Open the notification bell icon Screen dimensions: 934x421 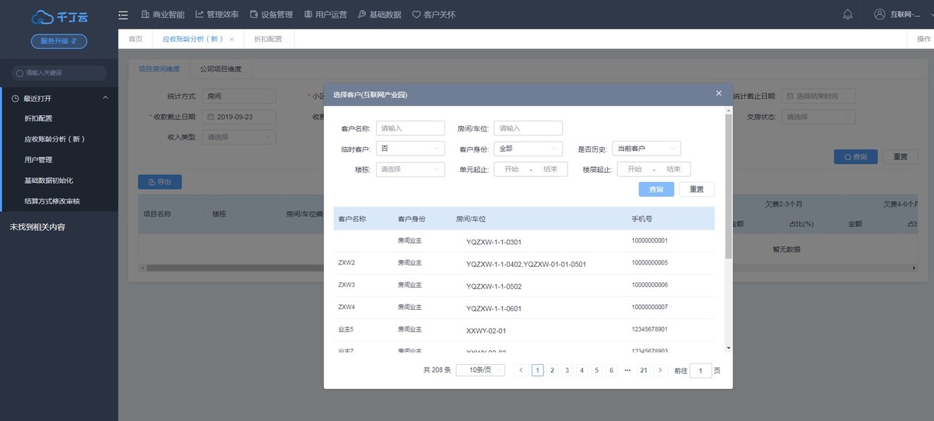click(x=848, y=14)
